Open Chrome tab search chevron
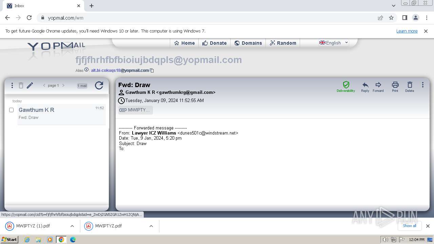This screenshot has width=434, height=244. click(394, 6)
